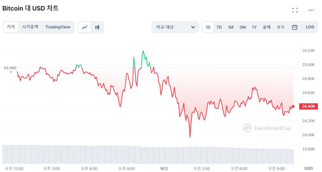Open the three-dots more options menu
322x172 pixels.
[x=311, y=10]
